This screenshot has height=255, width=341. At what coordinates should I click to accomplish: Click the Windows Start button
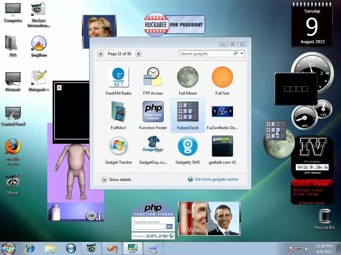click(x=8, y=248)
